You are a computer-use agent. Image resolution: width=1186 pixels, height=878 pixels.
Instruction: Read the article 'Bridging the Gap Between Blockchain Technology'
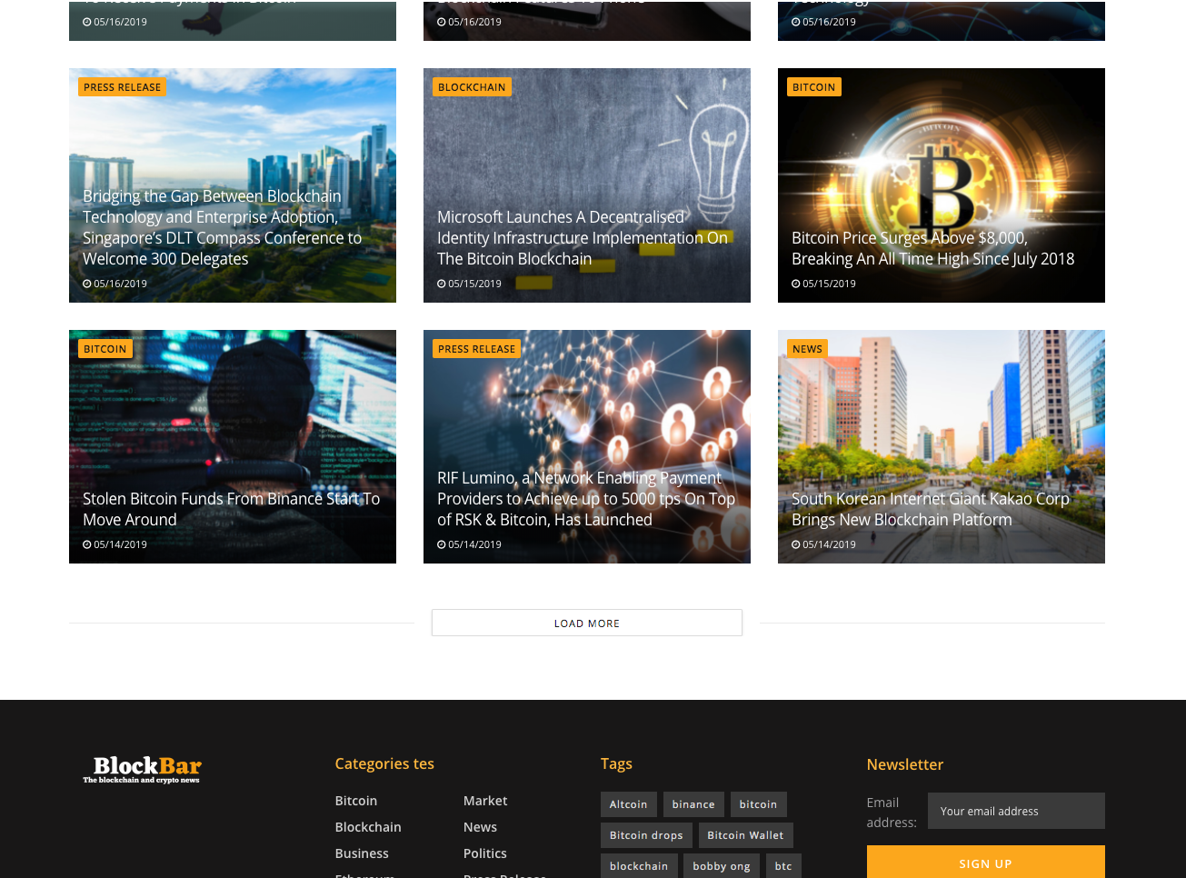[x=223, y=227]
